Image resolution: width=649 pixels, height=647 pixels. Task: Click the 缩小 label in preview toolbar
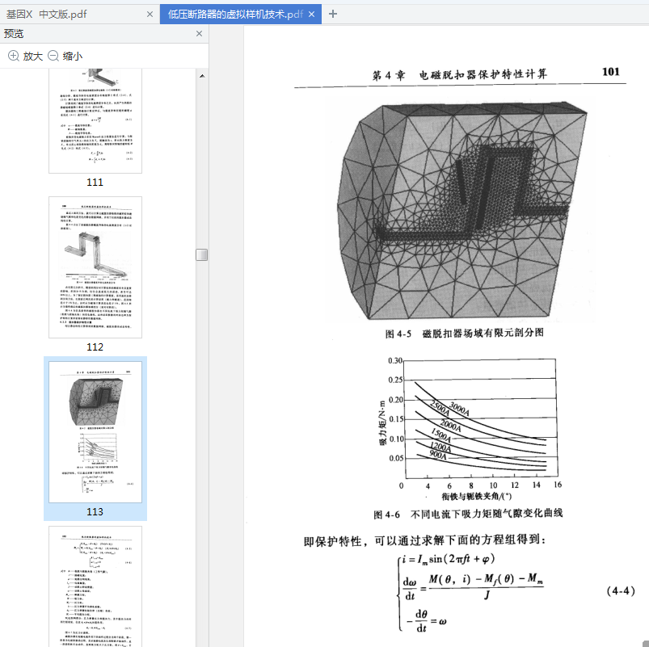click(x=73, y=57)
